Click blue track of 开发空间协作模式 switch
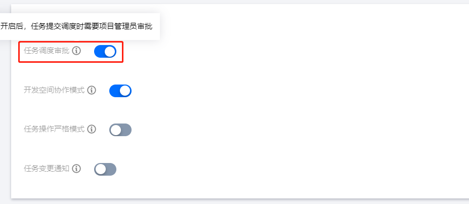469x204 pixels. [115, 91]
